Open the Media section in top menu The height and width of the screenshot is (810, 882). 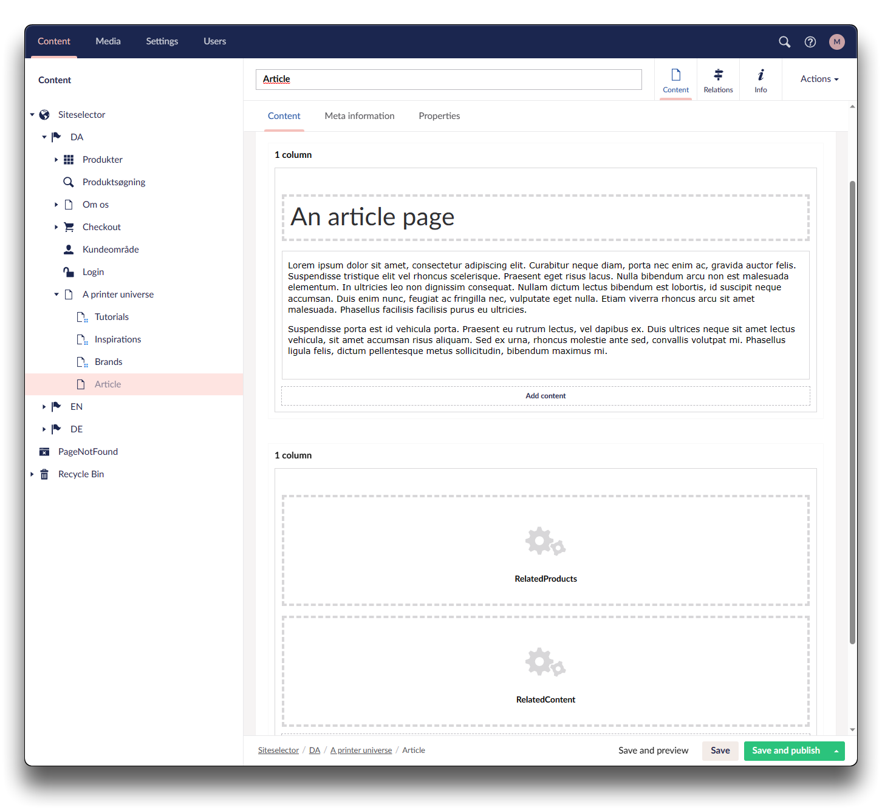(x=108, y=41)
